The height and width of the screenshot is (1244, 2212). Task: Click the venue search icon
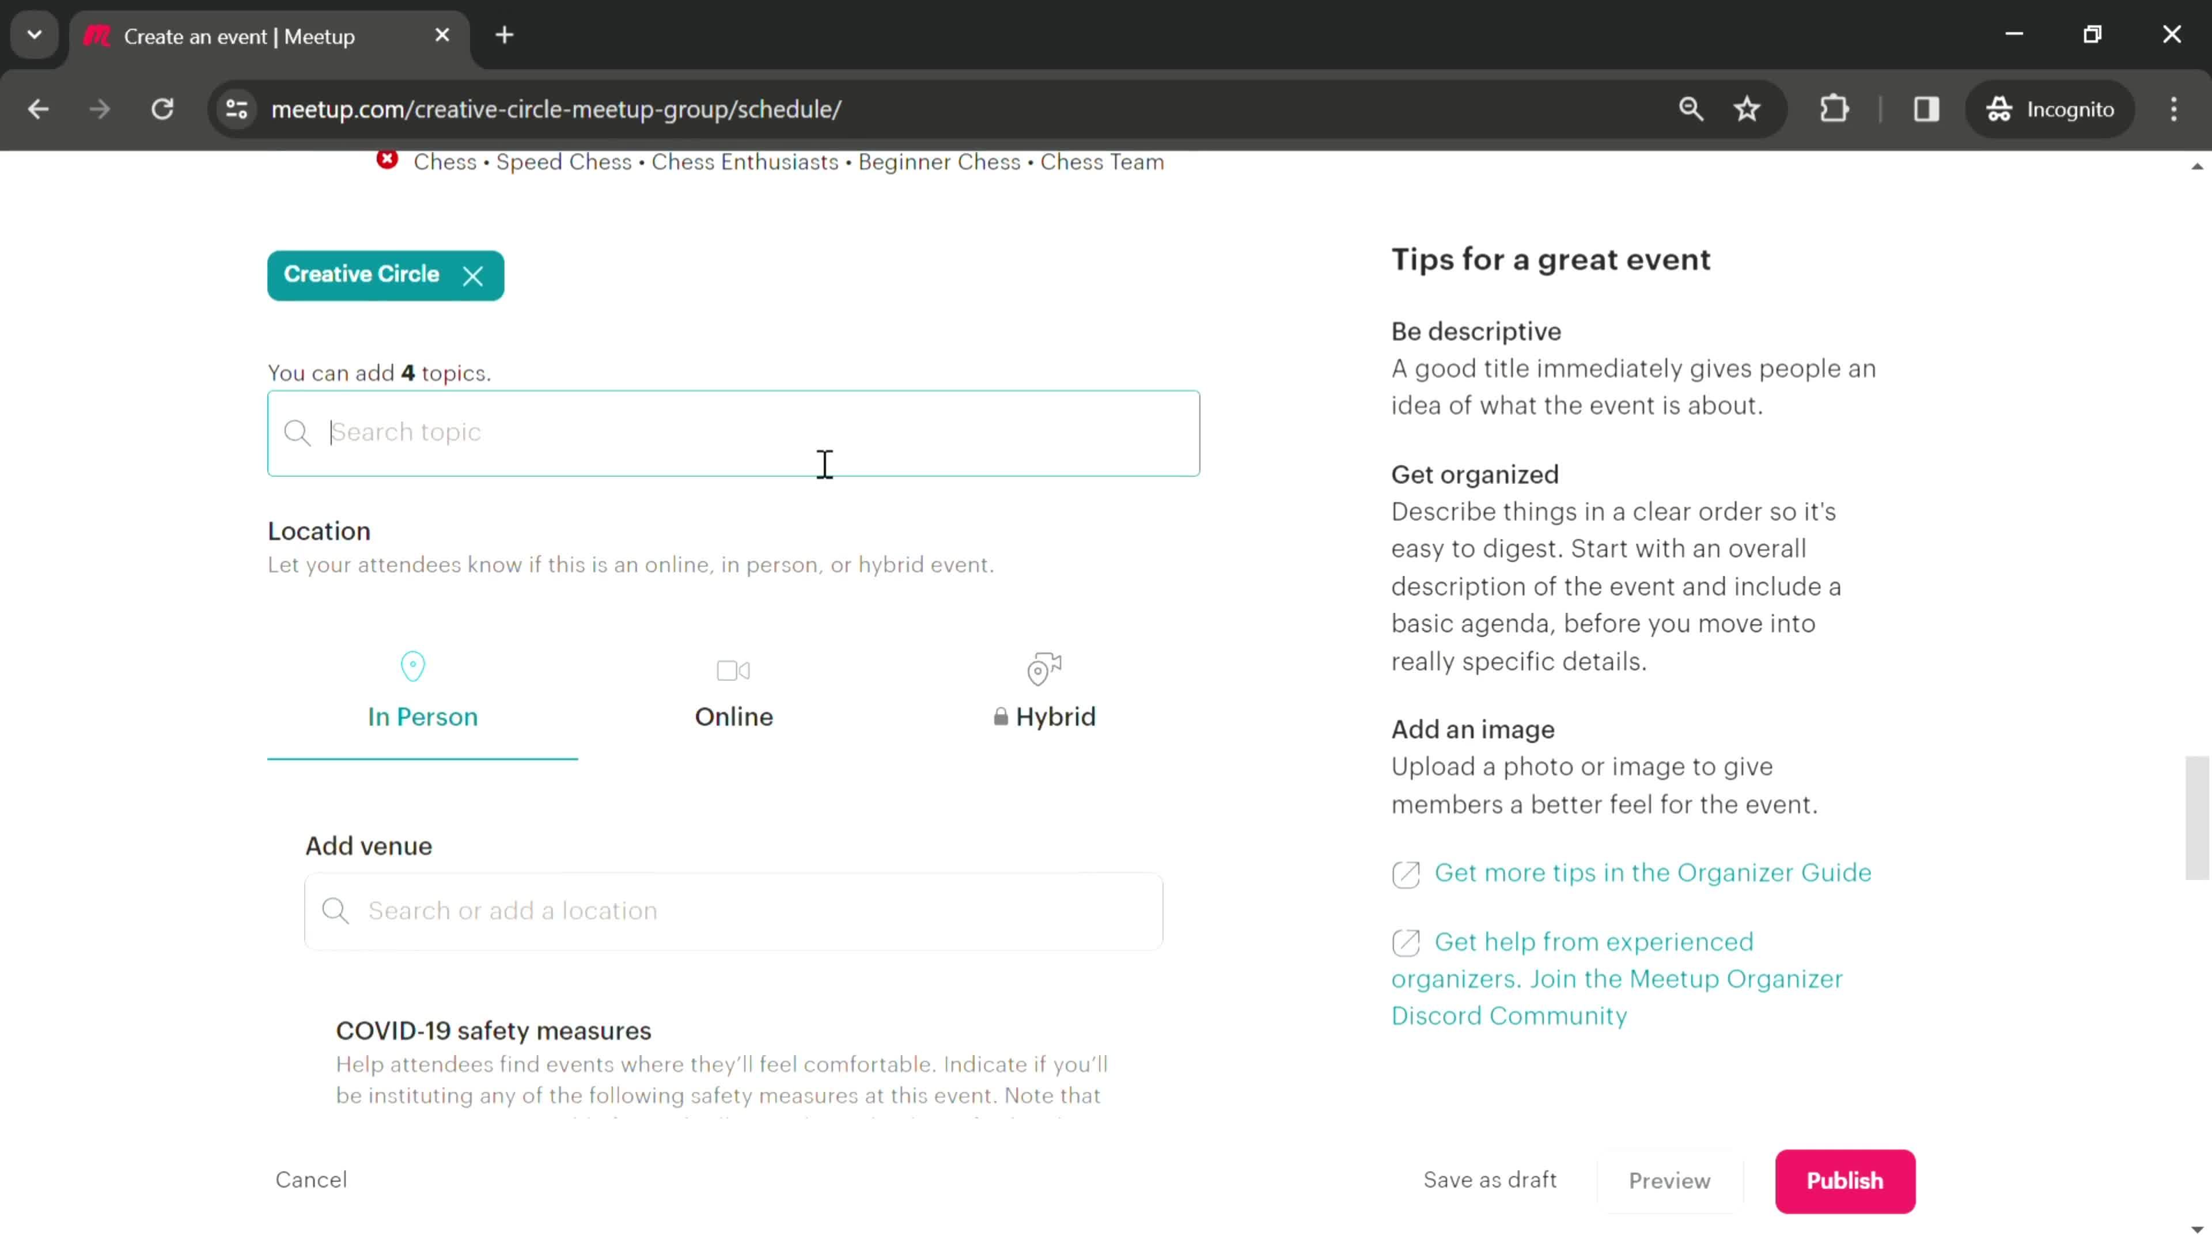click(x=334, y=911)
